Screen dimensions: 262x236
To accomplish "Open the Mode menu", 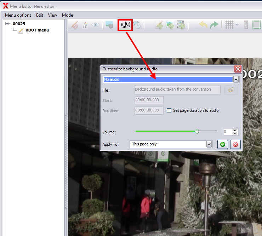I will click(x=67, y=15).
